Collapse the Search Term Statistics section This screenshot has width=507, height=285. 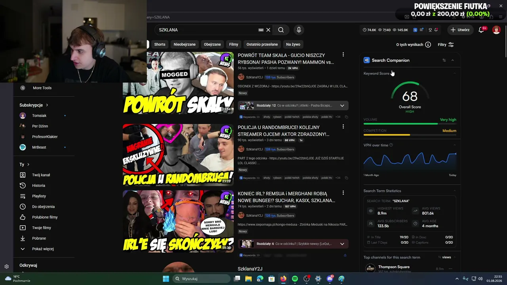(x=454, y=191)
